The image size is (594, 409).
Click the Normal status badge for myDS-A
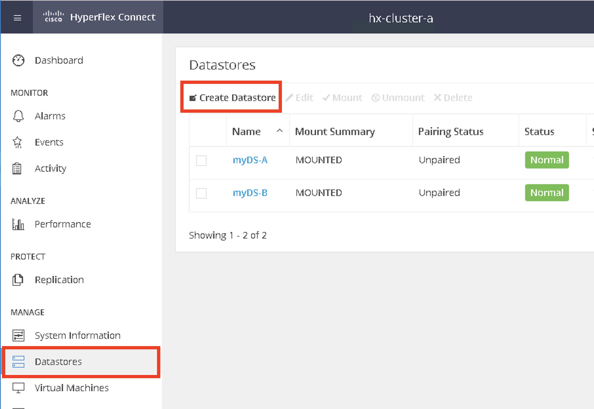pyautogui.click(x=546, y=160)
